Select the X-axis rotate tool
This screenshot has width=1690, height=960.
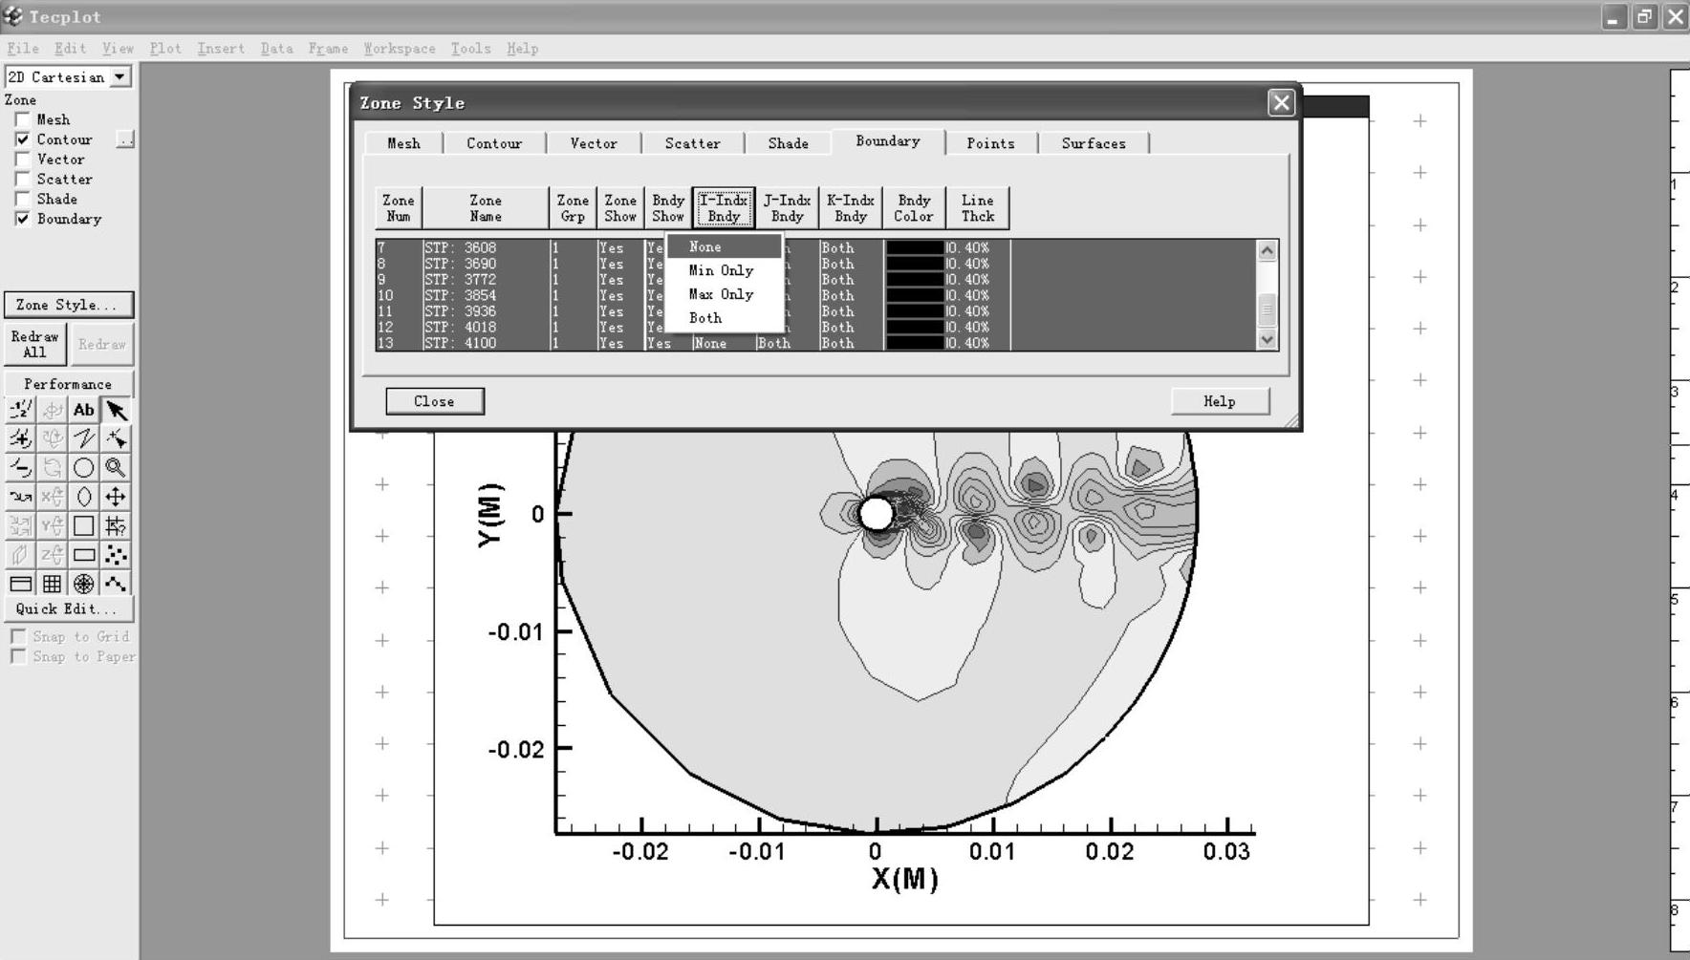(x=53, y=497)
